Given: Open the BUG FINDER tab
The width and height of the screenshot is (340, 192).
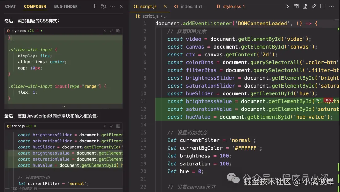Looking at the screenshot, I should click(x=66, y=6).
